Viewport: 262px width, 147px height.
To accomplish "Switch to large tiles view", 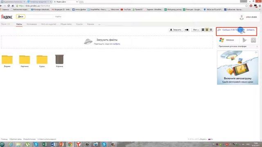I will coord(203,30).
